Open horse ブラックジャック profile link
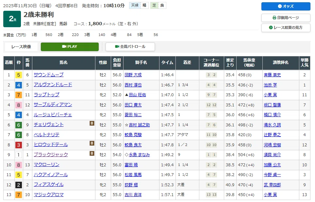Image resolution: width=315 pixels, height=202 pixels. (51, 155)
